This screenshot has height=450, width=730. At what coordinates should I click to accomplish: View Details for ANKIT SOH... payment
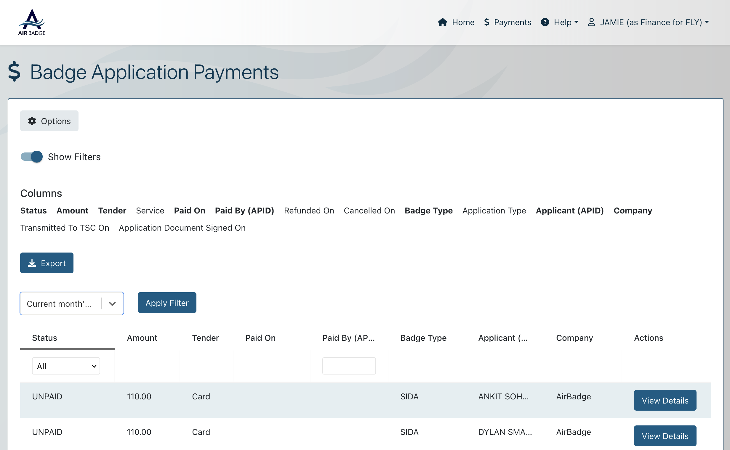[x=665, y=400]
